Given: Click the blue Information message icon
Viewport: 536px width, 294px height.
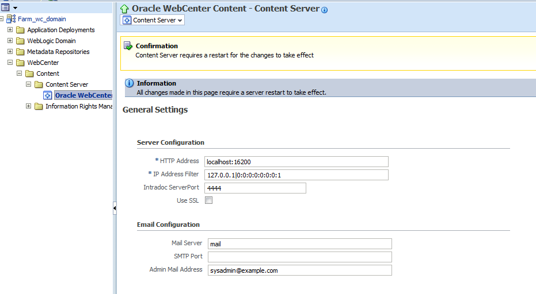Looking at the screenshot, I should [x=129, y=84].
